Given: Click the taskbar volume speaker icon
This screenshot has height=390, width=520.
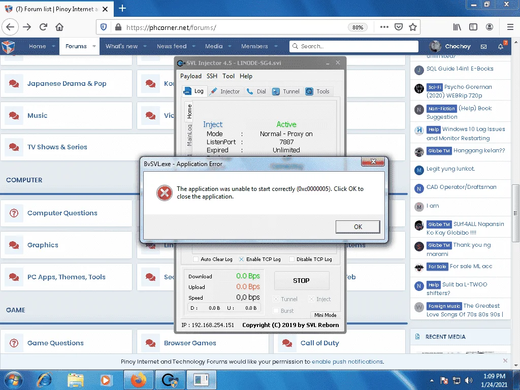Looking at the screenshot, I should point(469,380).
